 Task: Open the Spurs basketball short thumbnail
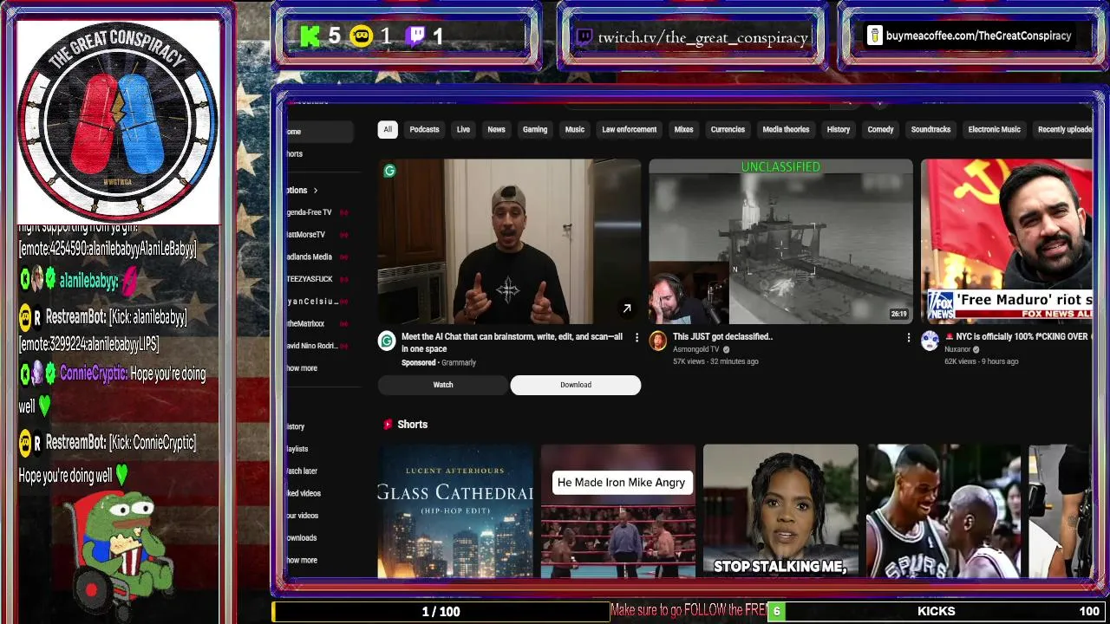(943, 510)
